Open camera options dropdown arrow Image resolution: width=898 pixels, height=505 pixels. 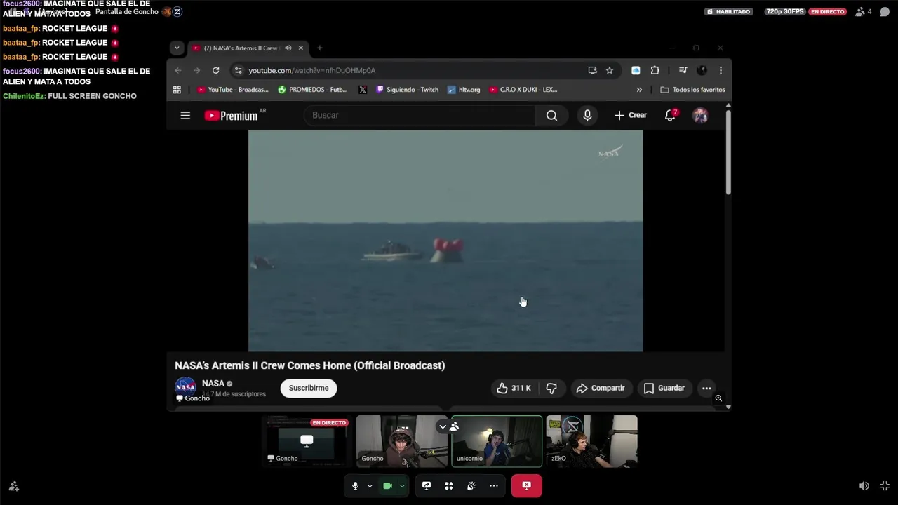(x=402, y=485)
